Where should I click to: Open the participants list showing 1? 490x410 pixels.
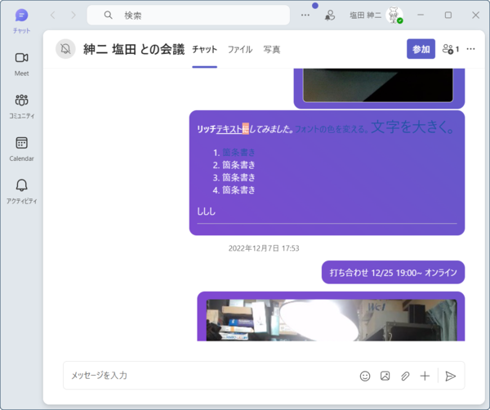450,49
